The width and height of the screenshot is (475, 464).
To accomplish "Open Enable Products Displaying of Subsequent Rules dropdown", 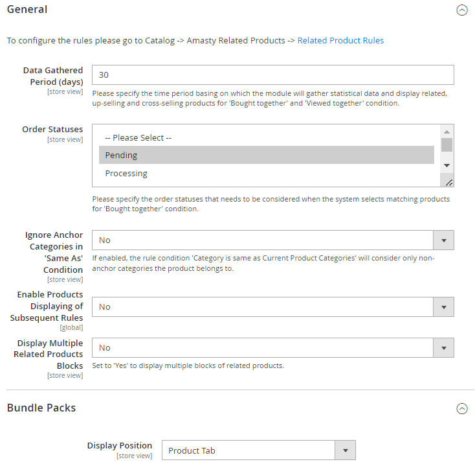I will 273,307.
